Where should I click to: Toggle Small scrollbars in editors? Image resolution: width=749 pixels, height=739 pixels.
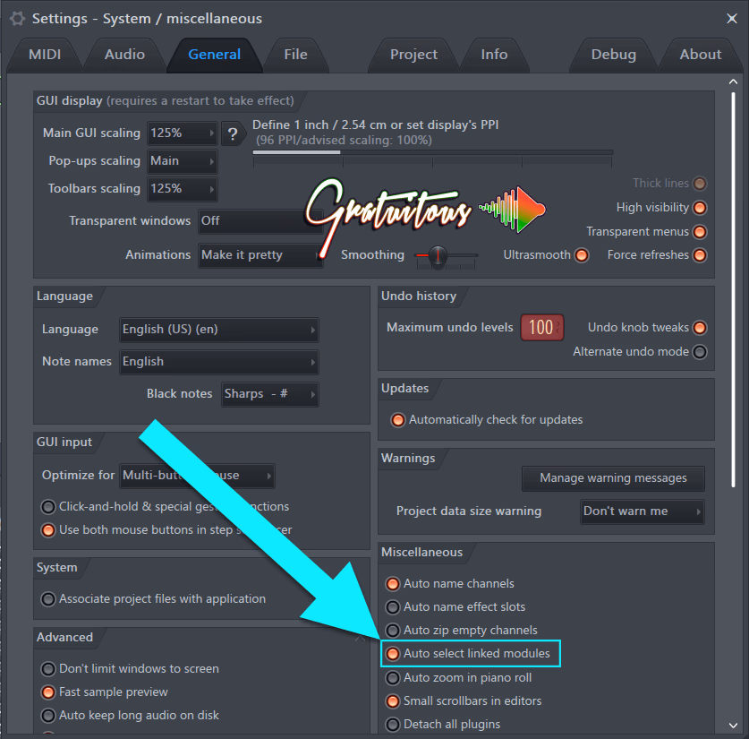point(392,701)
